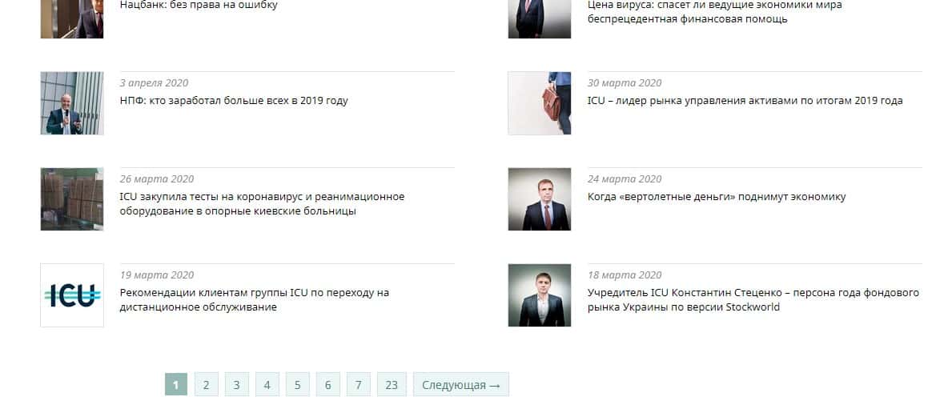Image resolution: width=936 pixels, height=413 pixels.
Task: Open ICU – лидер рынка управления активами article
Action: tap(745, 101)
